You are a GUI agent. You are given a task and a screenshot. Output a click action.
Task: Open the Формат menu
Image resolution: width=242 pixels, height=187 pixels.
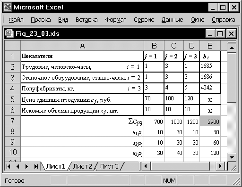pyautogui.click(x=116, y=20)
